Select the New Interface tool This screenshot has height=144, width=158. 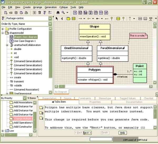click(x=118, y=19)
